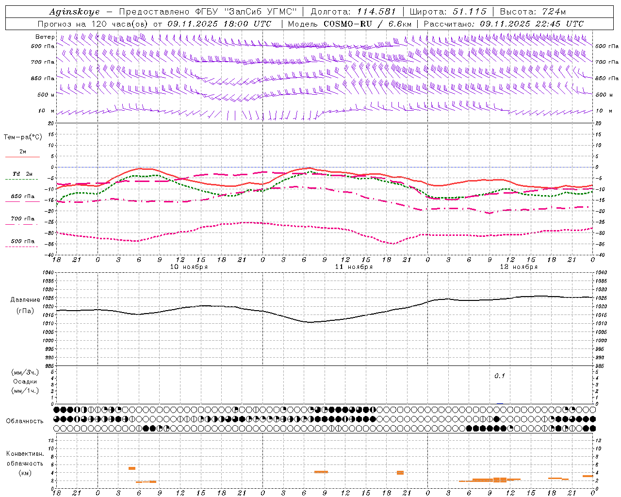Click the (км) convective height unit label

[x=25, y=473]
